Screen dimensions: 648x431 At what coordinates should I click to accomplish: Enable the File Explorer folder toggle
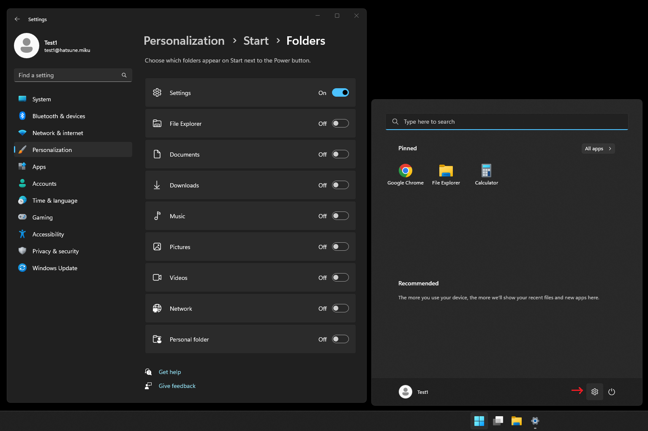coord(340,123)
